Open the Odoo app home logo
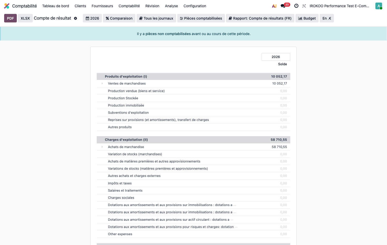The image size is (387, 245). click(x=7, y=6)
